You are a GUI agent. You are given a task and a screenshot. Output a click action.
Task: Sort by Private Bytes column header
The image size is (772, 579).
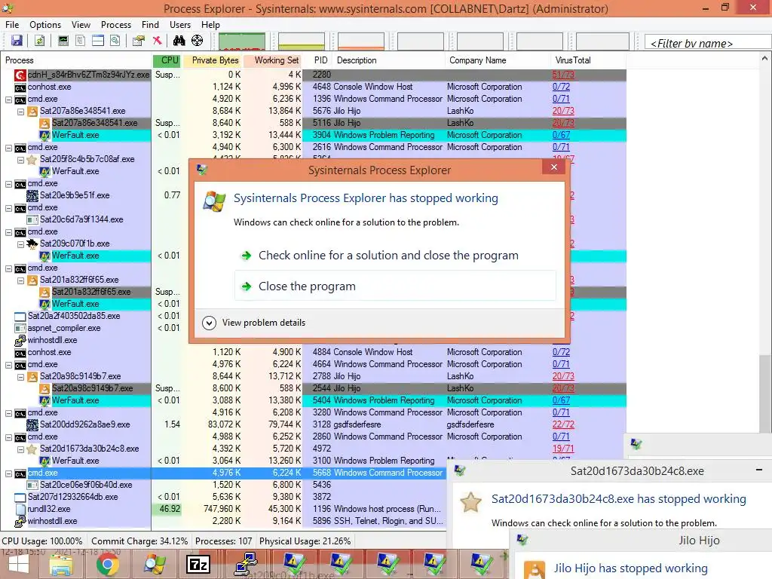pos(213,60)
